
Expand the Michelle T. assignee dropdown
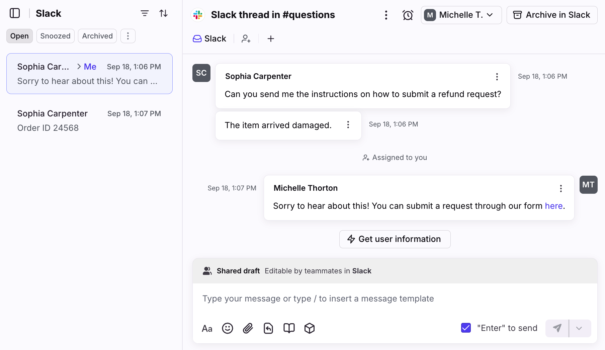pos(461,15)
